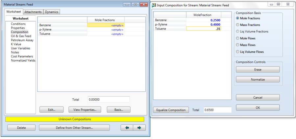This screenshot has height=139, width=296.
Task: Select the Mole Fractions radio button
Action: tap(238, 18)
